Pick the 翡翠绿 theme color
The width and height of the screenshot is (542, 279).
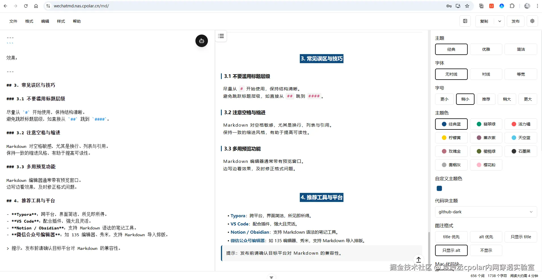tap(486, 124)
